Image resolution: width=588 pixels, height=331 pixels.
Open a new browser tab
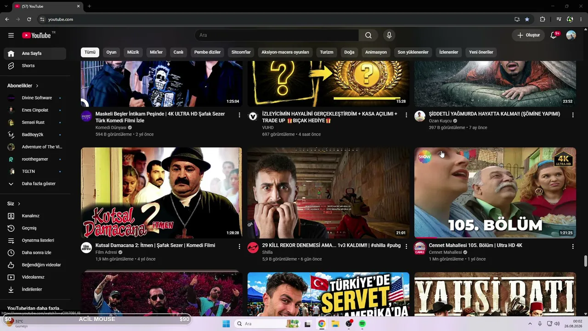click(89, 6)
